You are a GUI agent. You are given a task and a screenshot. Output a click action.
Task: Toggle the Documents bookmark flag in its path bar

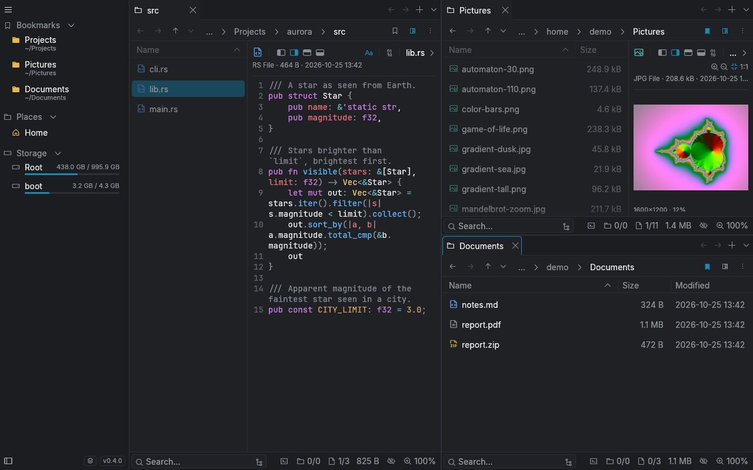pos(707,267)
